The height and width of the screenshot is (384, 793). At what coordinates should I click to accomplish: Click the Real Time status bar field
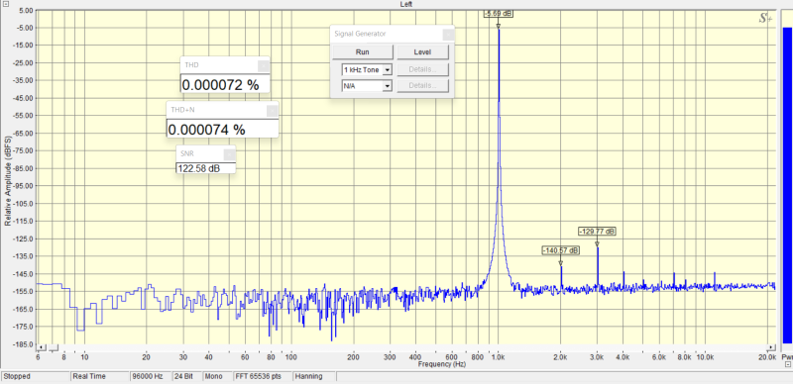click(x=99, y=376)
